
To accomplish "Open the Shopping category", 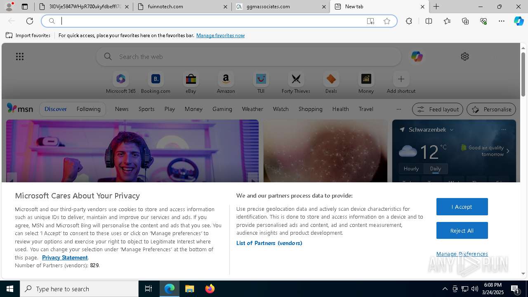I will (310, 109).
